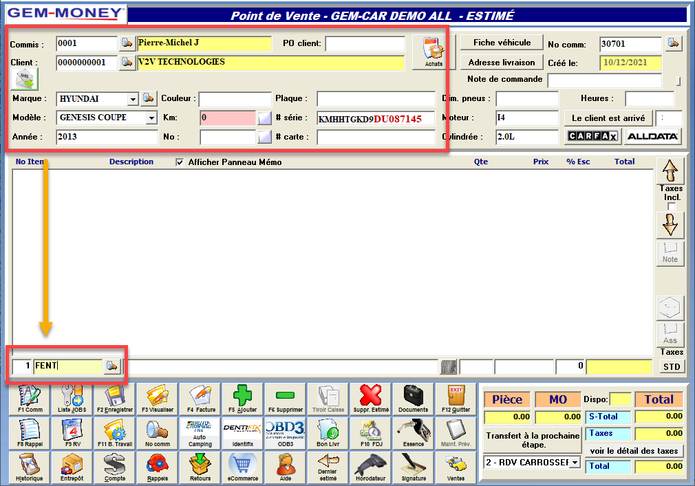
Task: Open the Liste JOBS icon
Action: (x=72, y=399)
